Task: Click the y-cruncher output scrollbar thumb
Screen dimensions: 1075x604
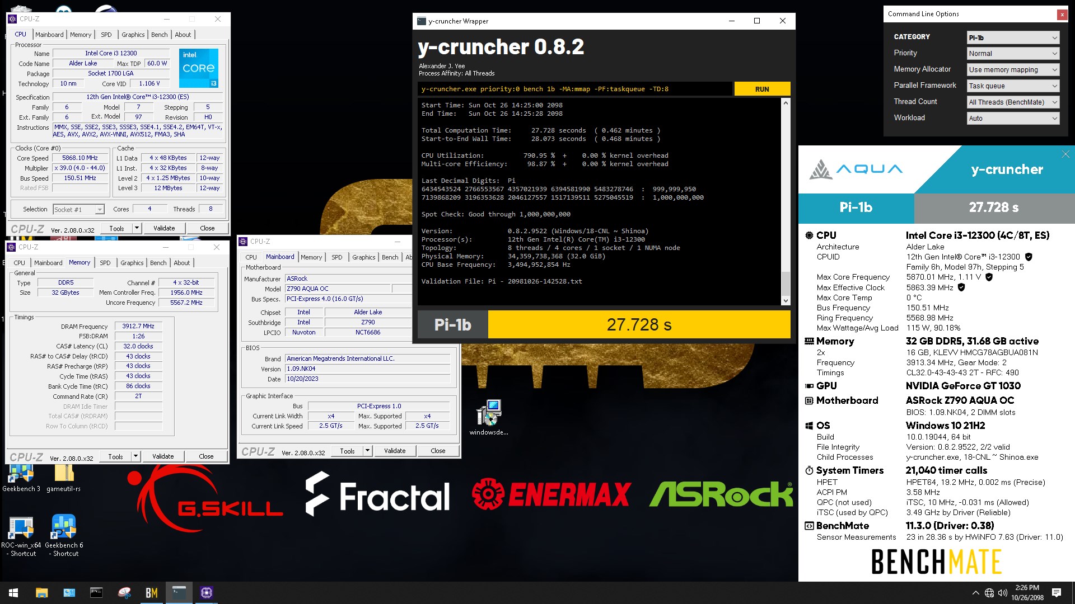Action: coord(786,284)
